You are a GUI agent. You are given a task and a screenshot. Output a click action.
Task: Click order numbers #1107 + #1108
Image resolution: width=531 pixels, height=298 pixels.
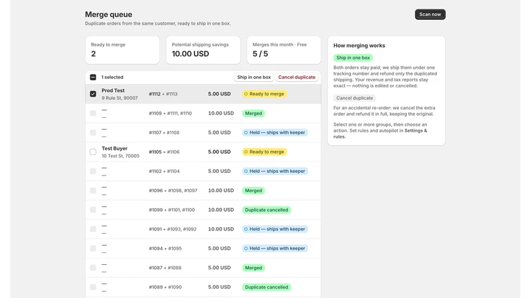[x=164, y=132]
